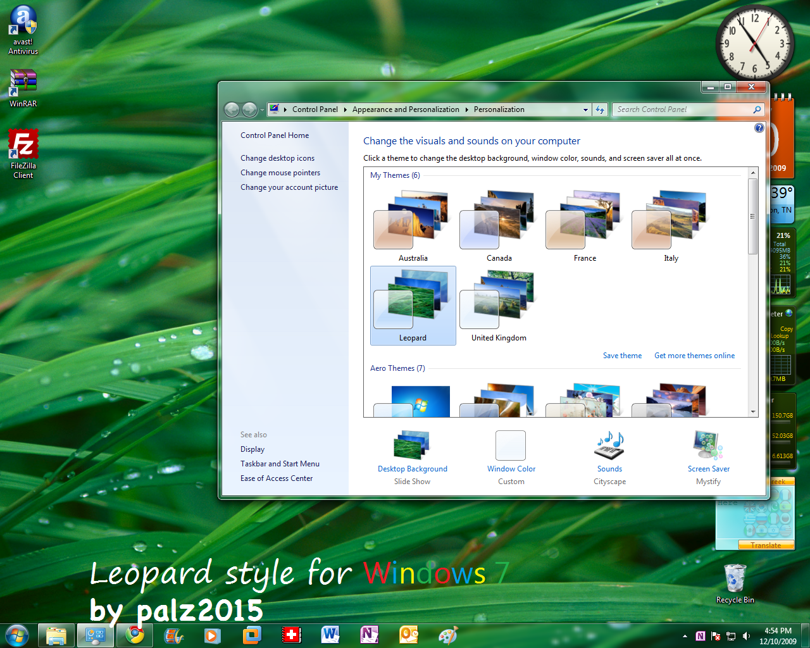Open the Window Color settings icon
The width and height of the screenshot is (810, 648).
(511, 445)
